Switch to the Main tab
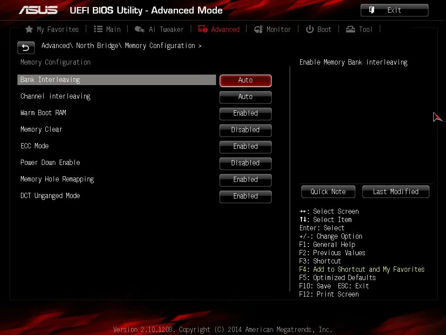446x335 pixels. tap(107, 29)
